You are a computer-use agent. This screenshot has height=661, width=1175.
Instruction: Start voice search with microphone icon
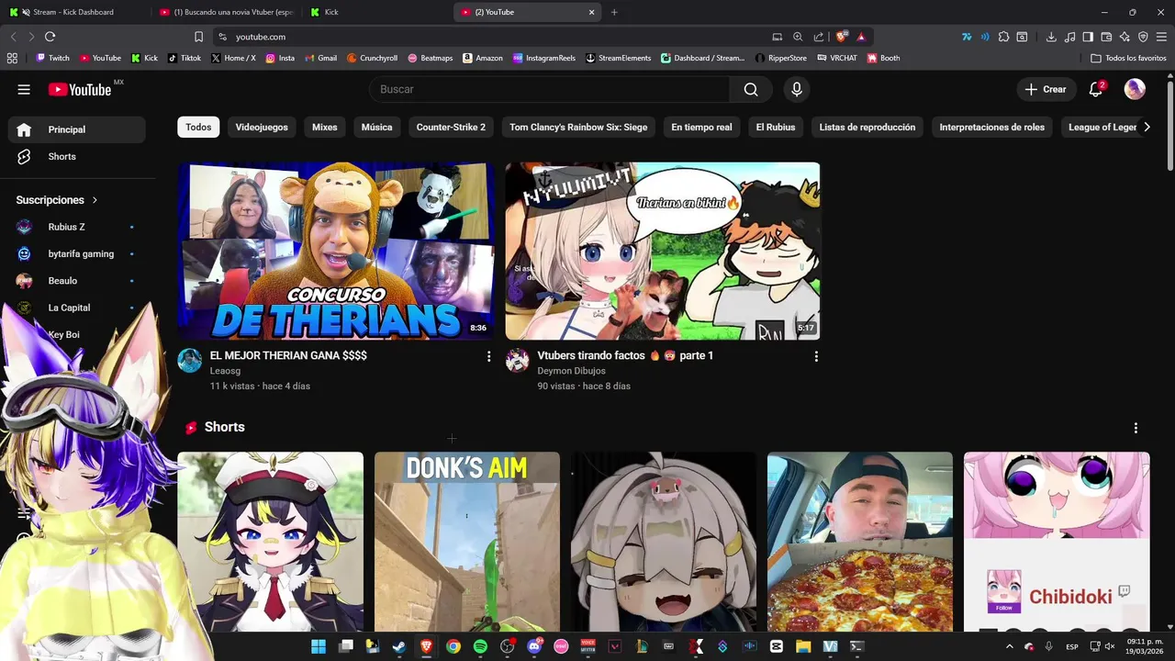coord(797,89)
